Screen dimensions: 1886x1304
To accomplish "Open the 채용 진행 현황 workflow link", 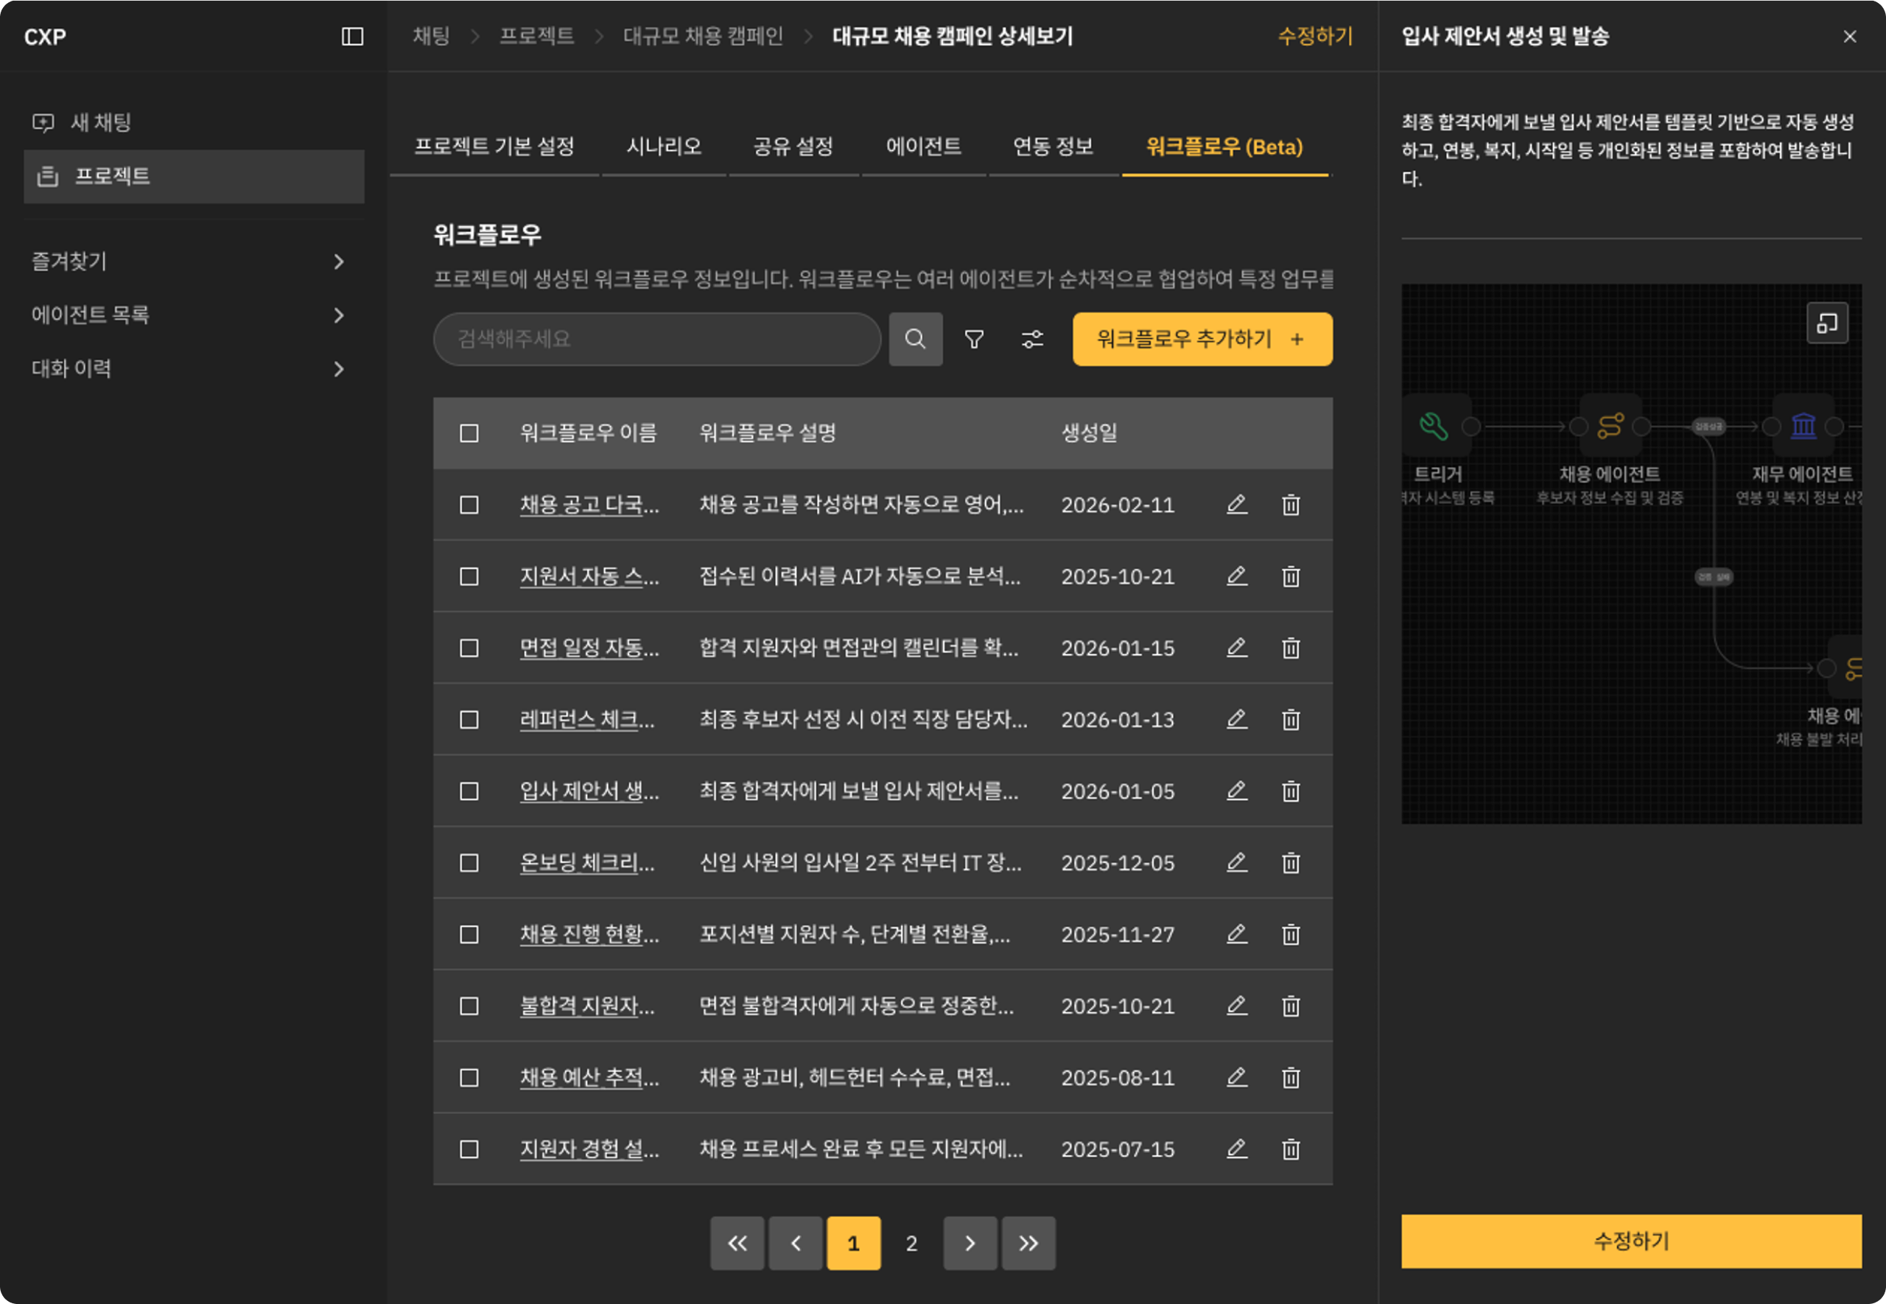I will click(x=589, y=934).
